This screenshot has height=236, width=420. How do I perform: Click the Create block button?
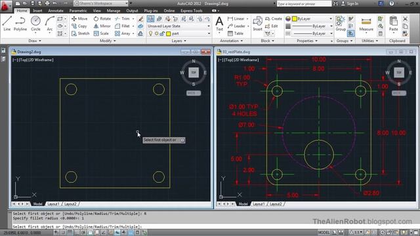click(274, 19)
